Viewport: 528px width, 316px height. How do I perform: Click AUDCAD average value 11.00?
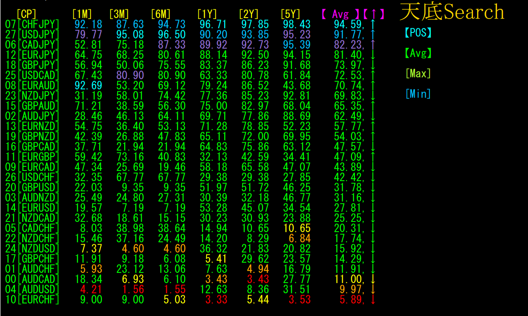click(349, 279)
